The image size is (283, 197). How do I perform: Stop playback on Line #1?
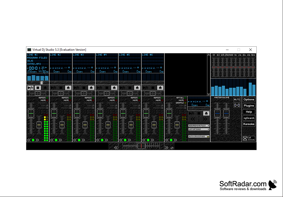click(38, 88)
